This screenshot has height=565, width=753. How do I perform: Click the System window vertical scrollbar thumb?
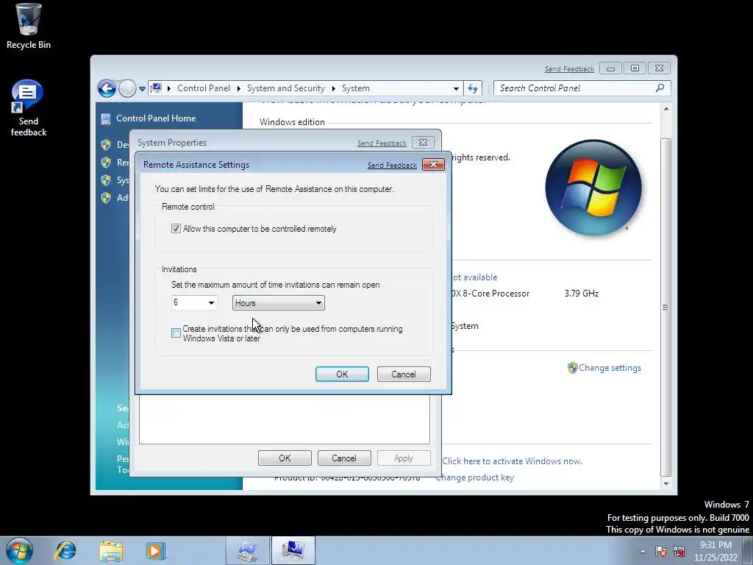click(665, 307)
